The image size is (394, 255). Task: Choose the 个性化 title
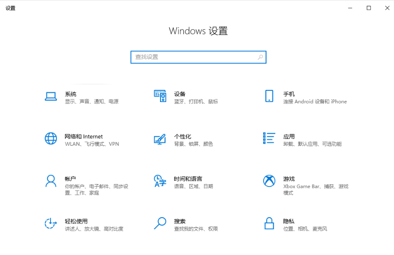(x=183, y=136)
